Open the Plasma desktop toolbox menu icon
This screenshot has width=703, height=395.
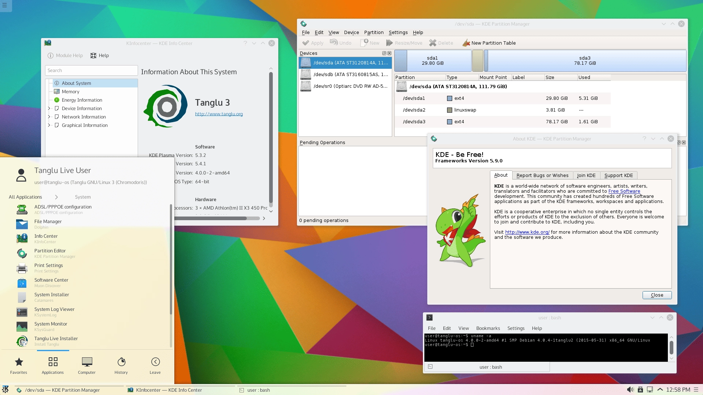coord(5,5)
